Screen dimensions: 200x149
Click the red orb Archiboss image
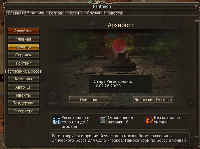(119, 46)
